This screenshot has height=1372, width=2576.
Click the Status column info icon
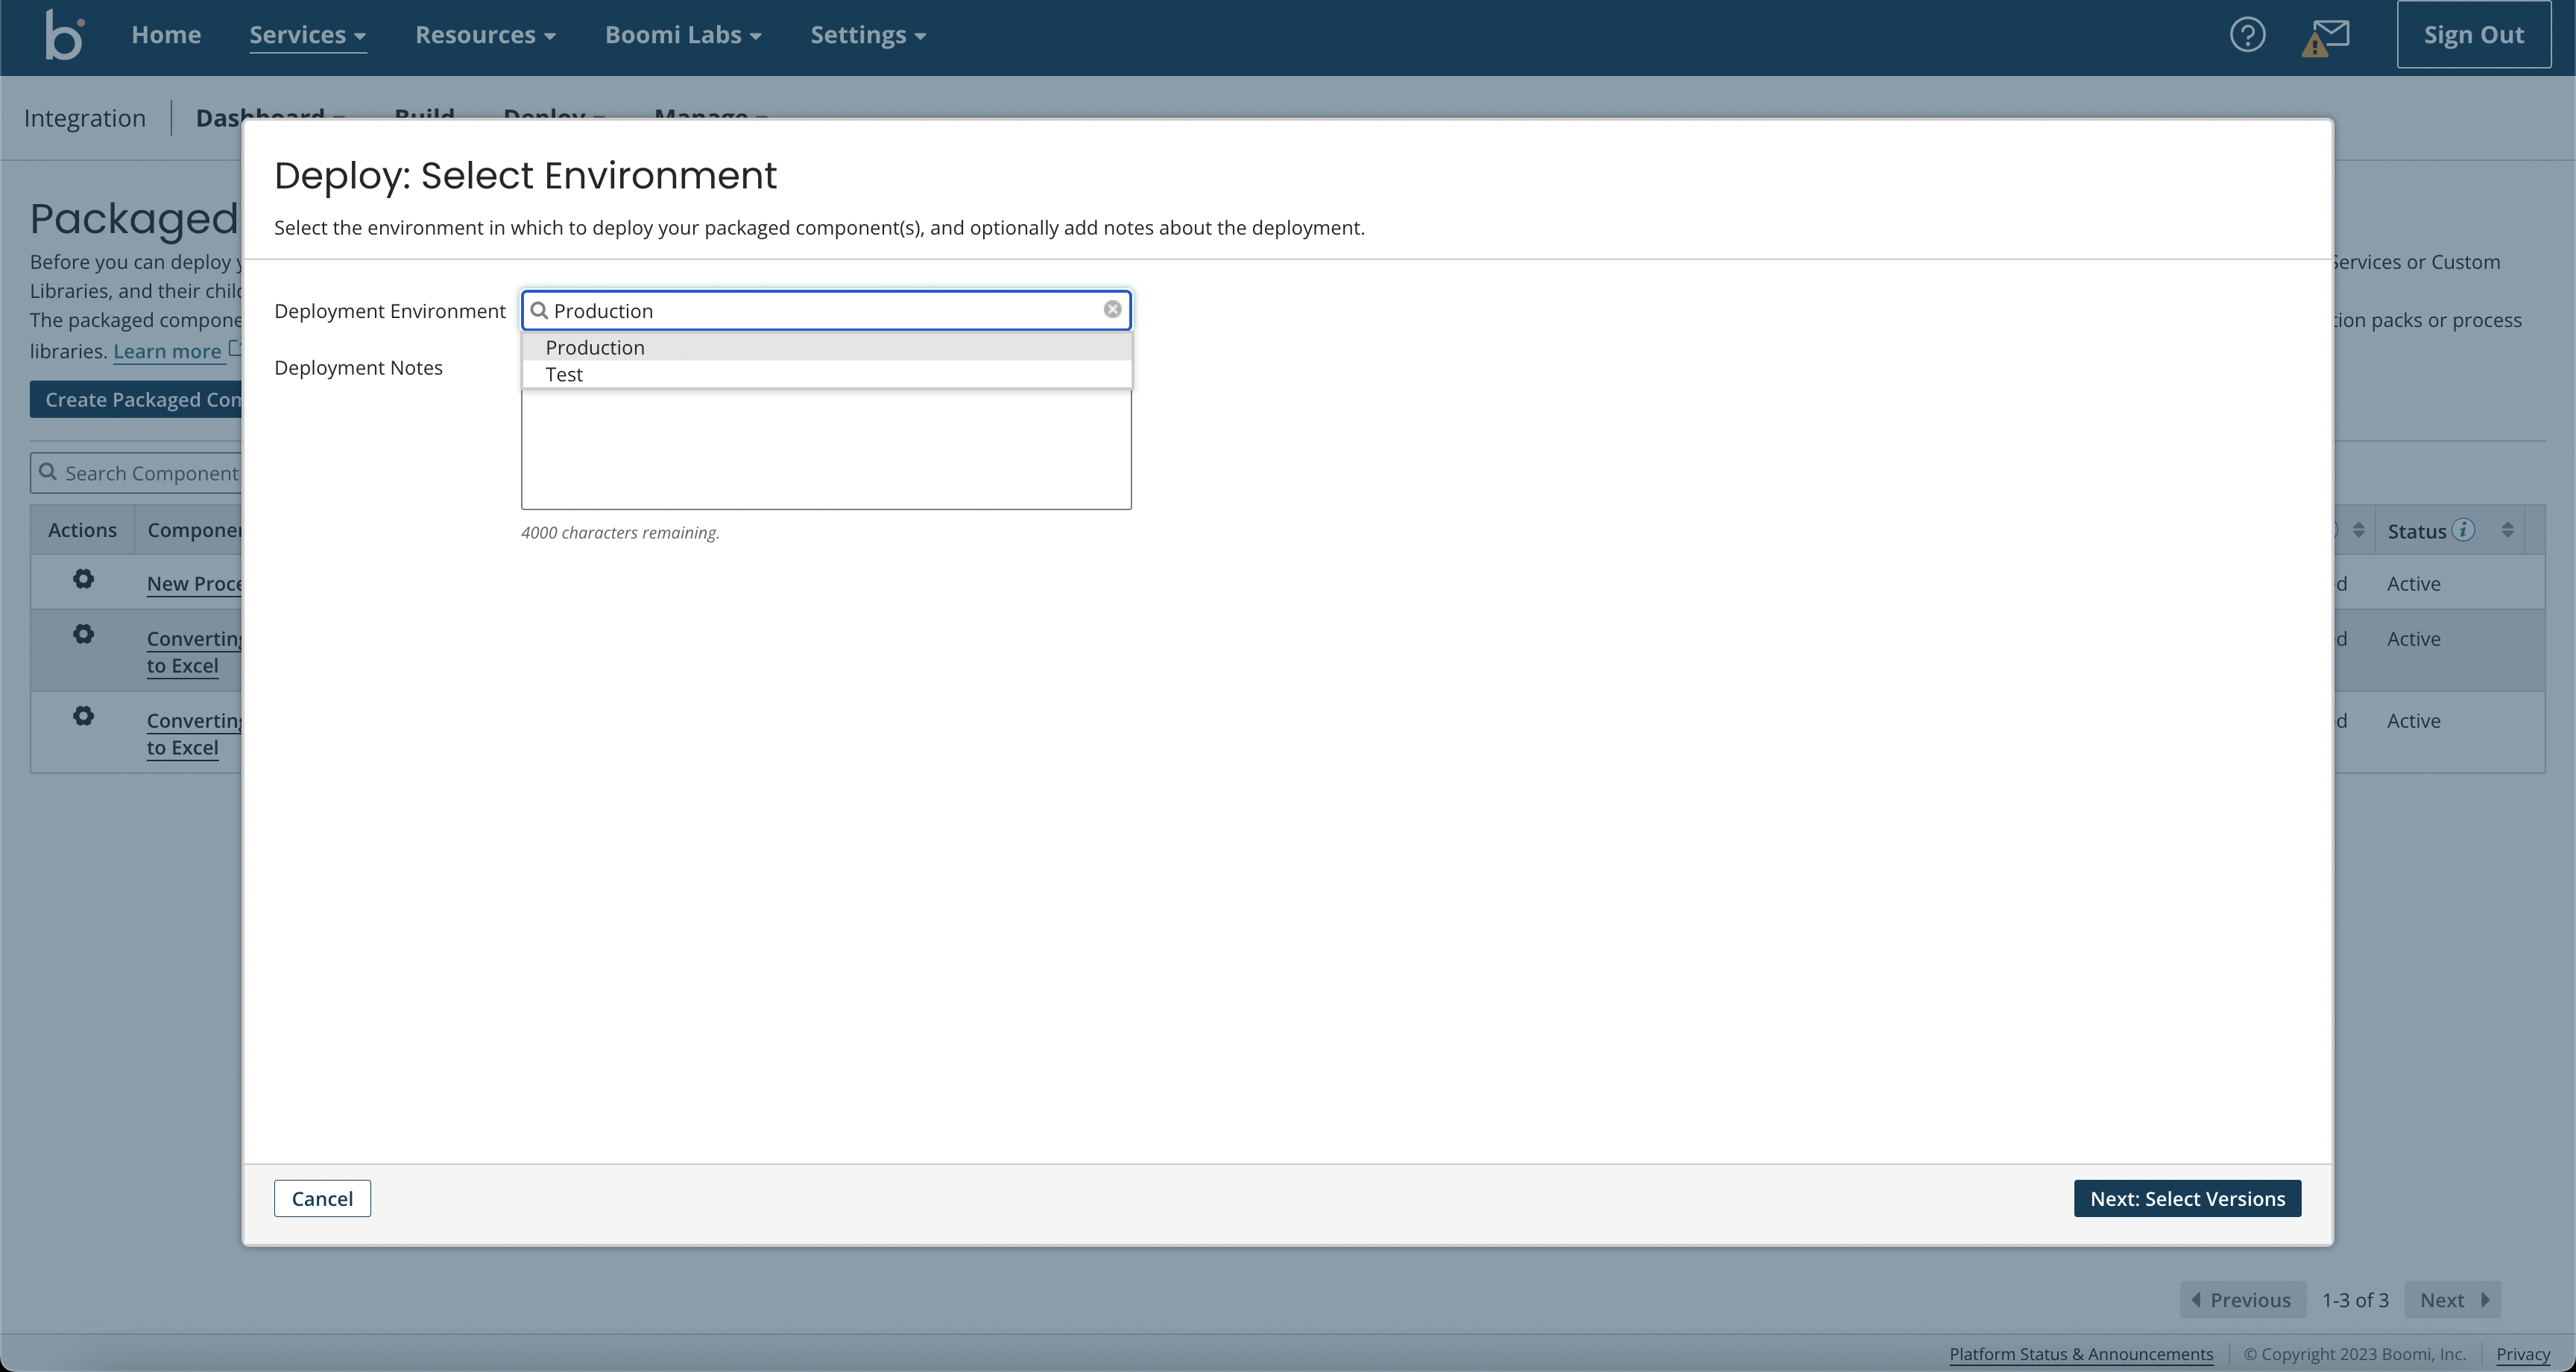point(2464,530)
